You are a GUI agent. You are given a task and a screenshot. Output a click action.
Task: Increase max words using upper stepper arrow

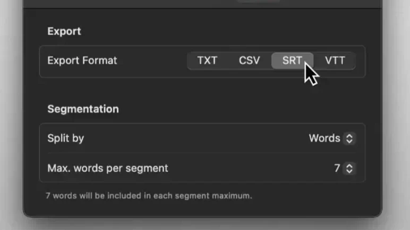pos(349,165)
